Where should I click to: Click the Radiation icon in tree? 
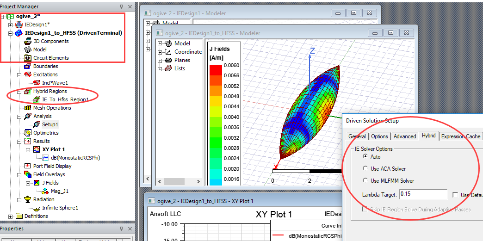(27, 199)
